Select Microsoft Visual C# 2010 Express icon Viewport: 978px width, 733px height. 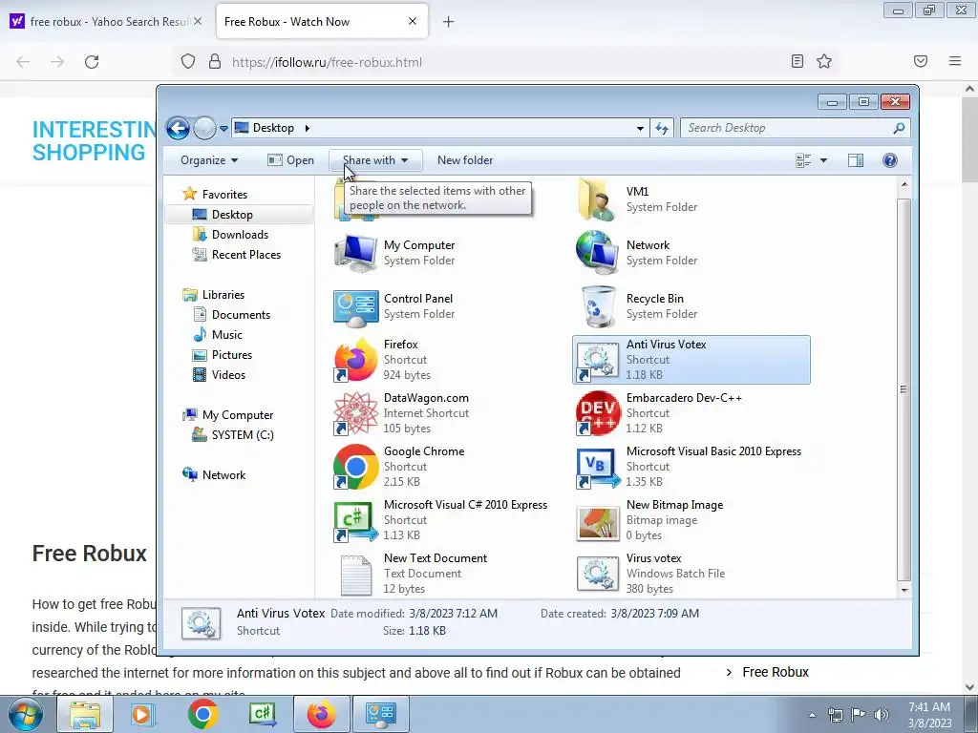[x=355, y=520]
